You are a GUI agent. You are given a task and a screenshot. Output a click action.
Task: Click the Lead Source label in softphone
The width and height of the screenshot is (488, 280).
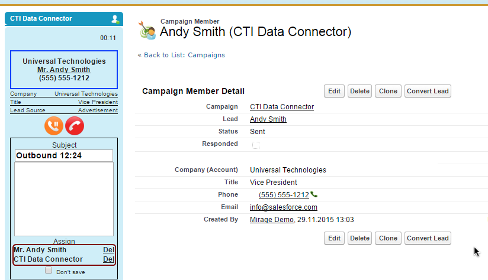(28, 110)
